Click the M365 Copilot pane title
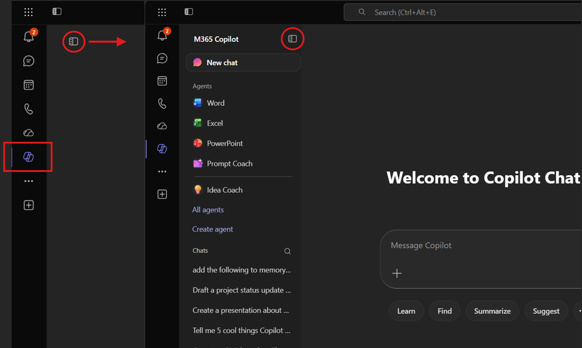Image resolution: width=582 pixels, height=348 pixels. pyautogui.click(x=216, y=39)
